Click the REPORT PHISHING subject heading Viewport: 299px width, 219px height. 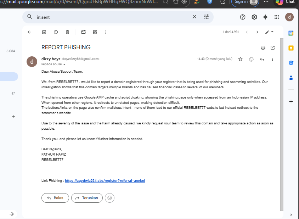click(x=66, y=47)
